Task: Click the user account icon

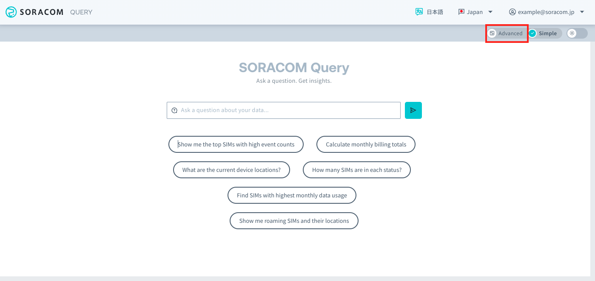Action: pos(512,12)
